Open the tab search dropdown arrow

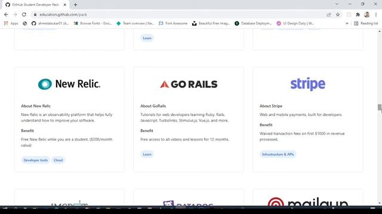point(337,4)
